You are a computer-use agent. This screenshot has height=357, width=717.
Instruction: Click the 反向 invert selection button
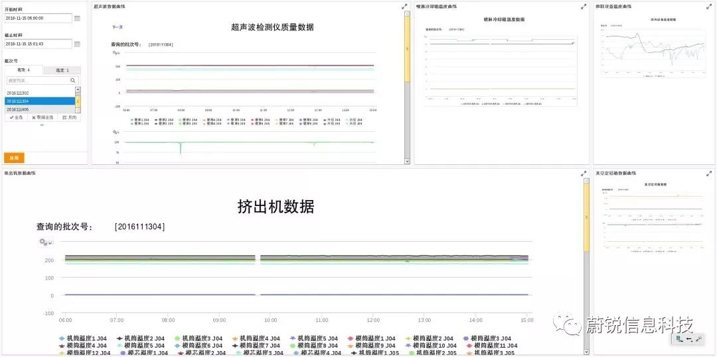(70, 117)
